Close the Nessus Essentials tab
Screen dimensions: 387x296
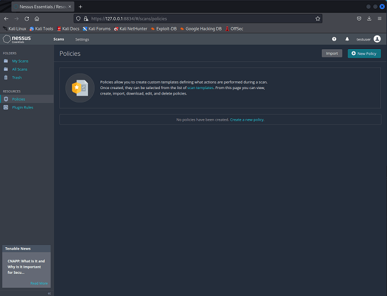[70, 7]
